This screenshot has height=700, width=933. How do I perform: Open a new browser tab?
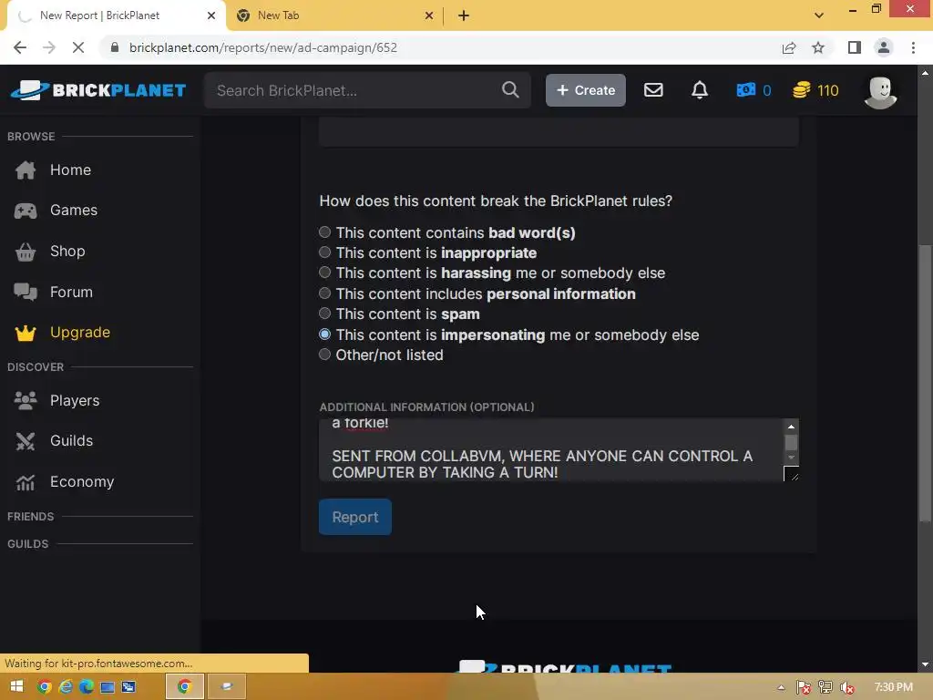point(464,16)
